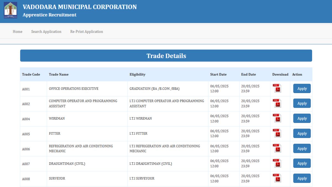
Task: Apply for the Fitter trade A005
Action: [302, 133]
